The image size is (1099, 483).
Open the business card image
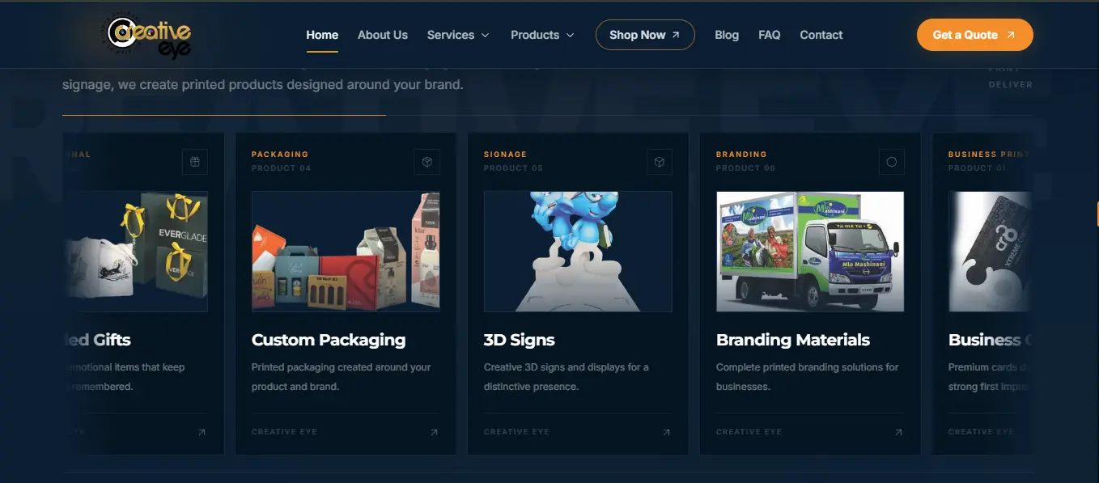(991, 252)
